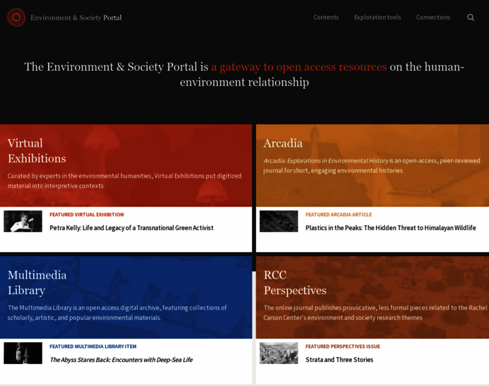Open the Plastics in the Peaks article
This screenshot has height=386, width=489.
pos(391,228)
